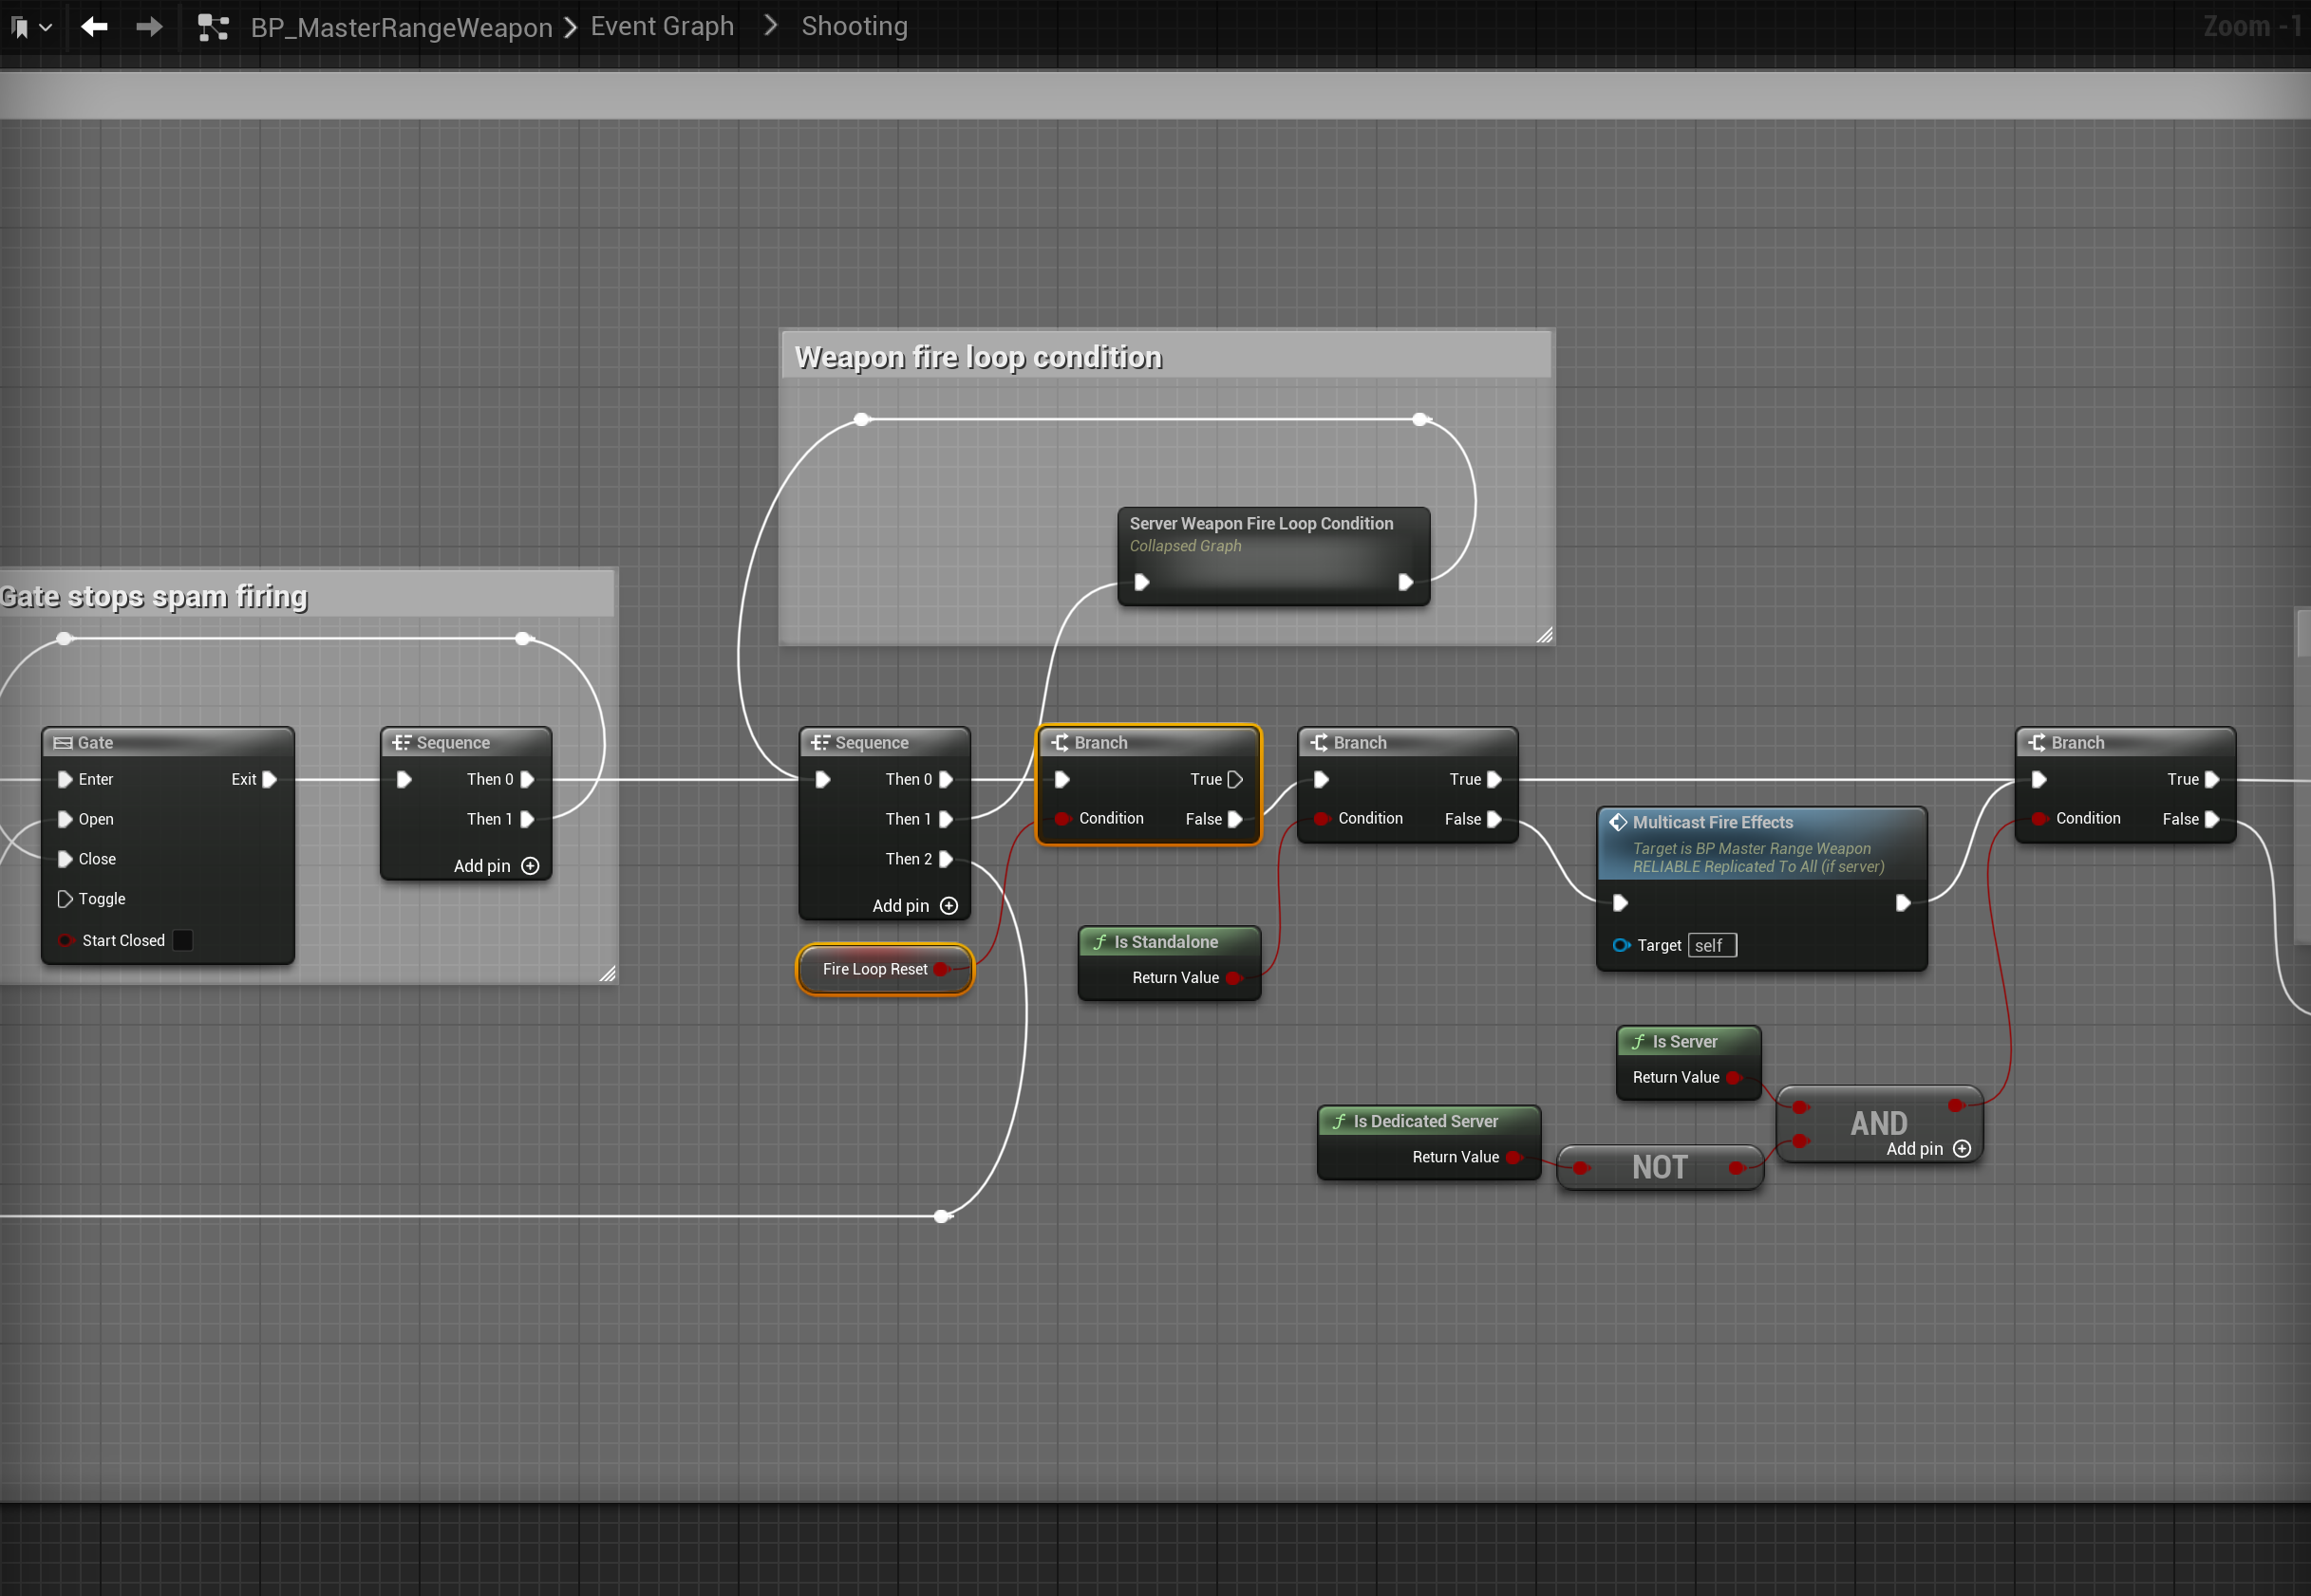Image resolution: width=2311 pixels, height=1596 pixels.
Task: Click the Gate node header icon
Action: 63,743
